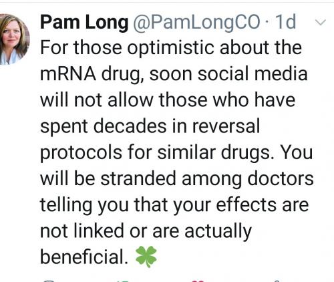
Task: Tap the share icon below the tweet
Action: 276,281
